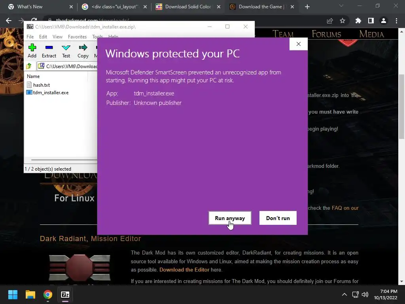Open the File menu in 7-Zip

tap(30, 37)
